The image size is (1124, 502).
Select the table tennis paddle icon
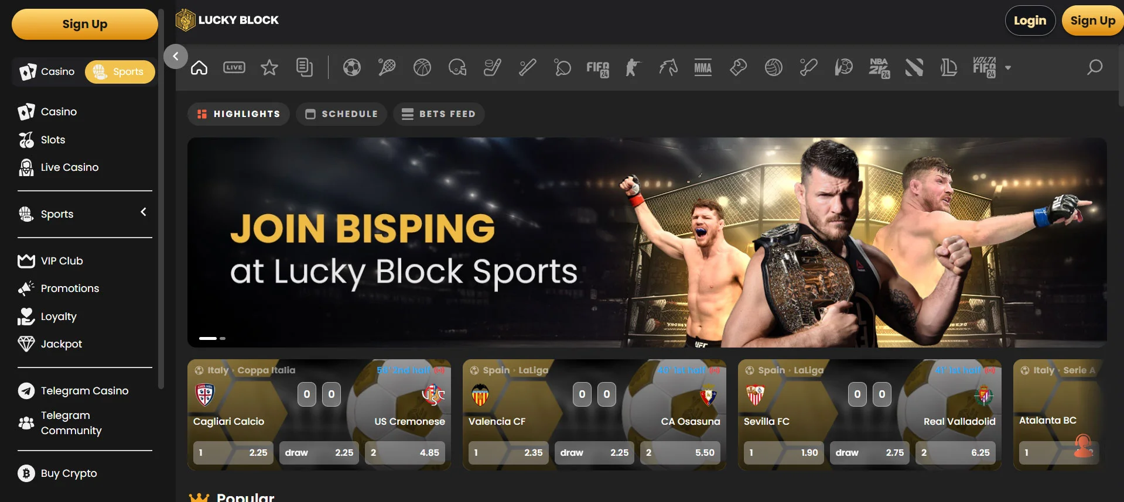point(562,67)
